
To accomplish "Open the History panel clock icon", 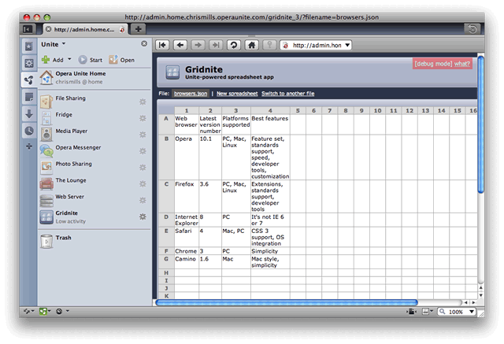I will coord(29,131).
